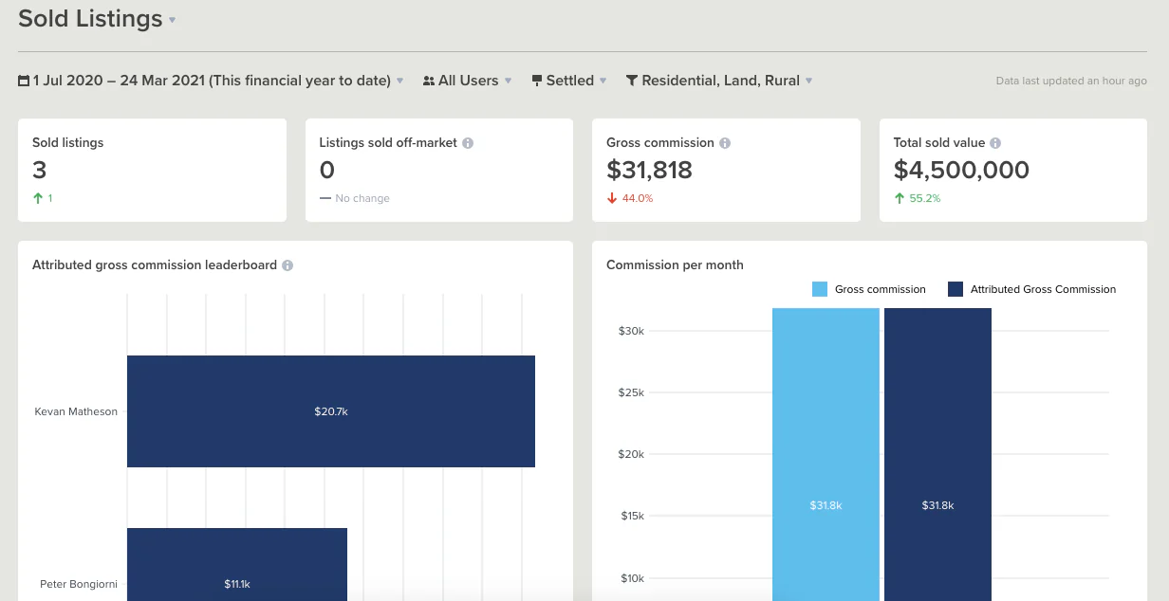Viewport: 1169px width, 601px height.
Task: Show info for commission leaderboard
Action: [288, 265]
